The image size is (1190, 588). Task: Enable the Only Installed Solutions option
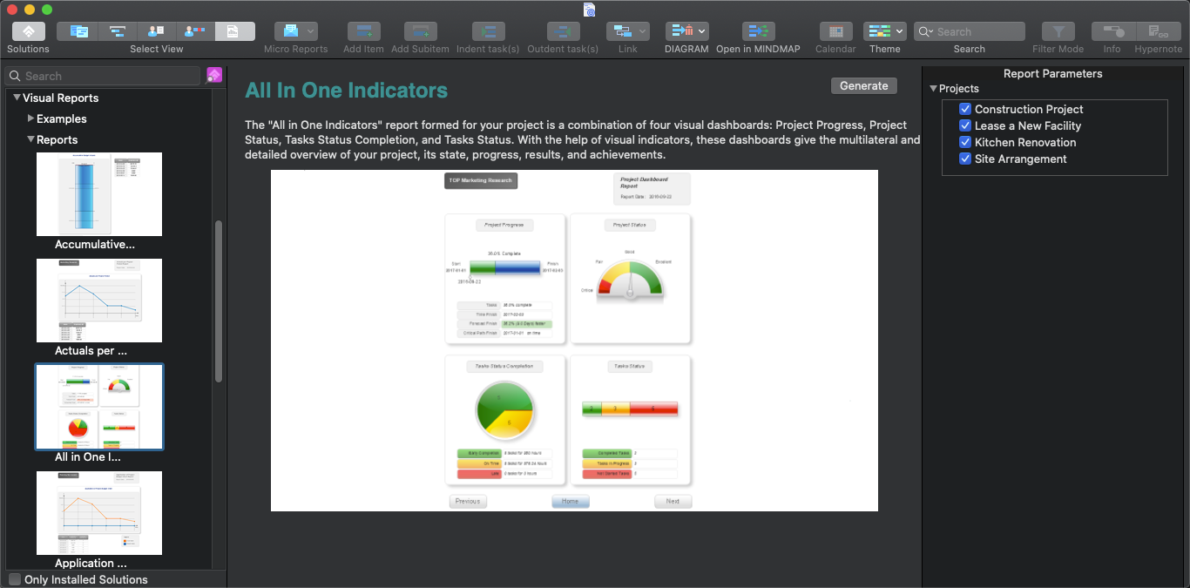coord(15,578)
